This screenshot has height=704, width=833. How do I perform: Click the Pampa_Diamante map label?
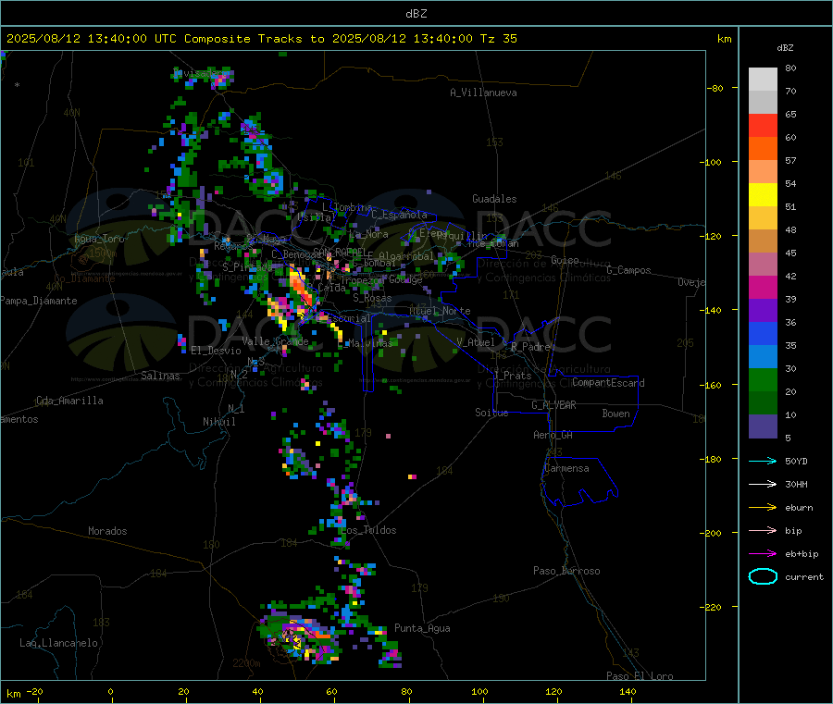[39, 301]
